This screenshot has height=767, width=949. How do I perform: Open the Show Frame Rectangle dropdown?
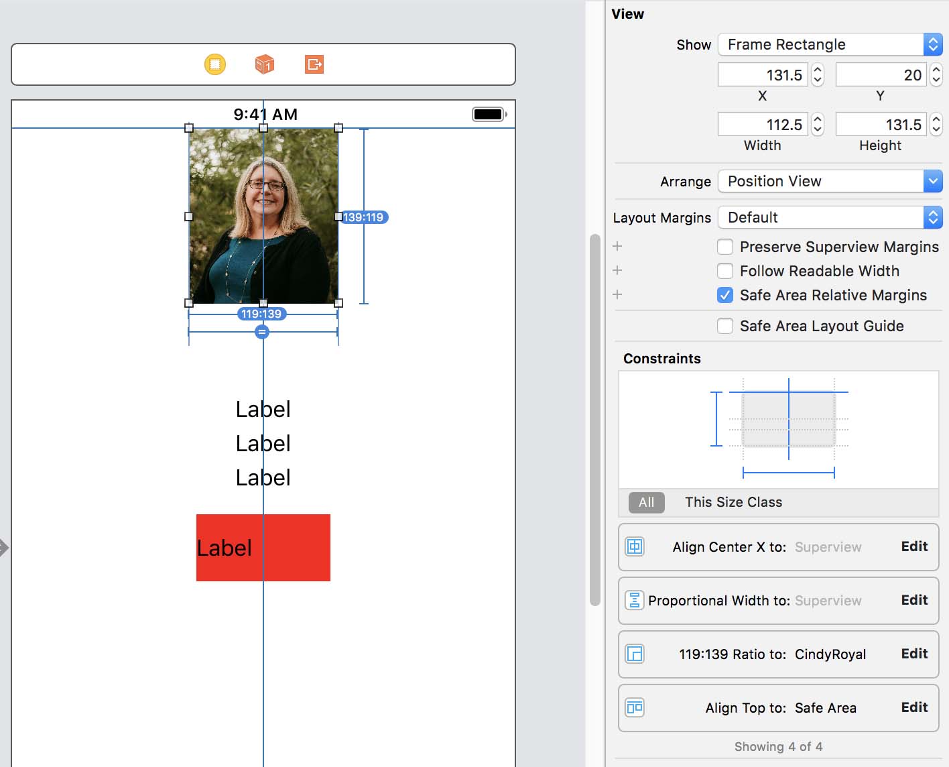pyautogui.click(x=830, y=44)
